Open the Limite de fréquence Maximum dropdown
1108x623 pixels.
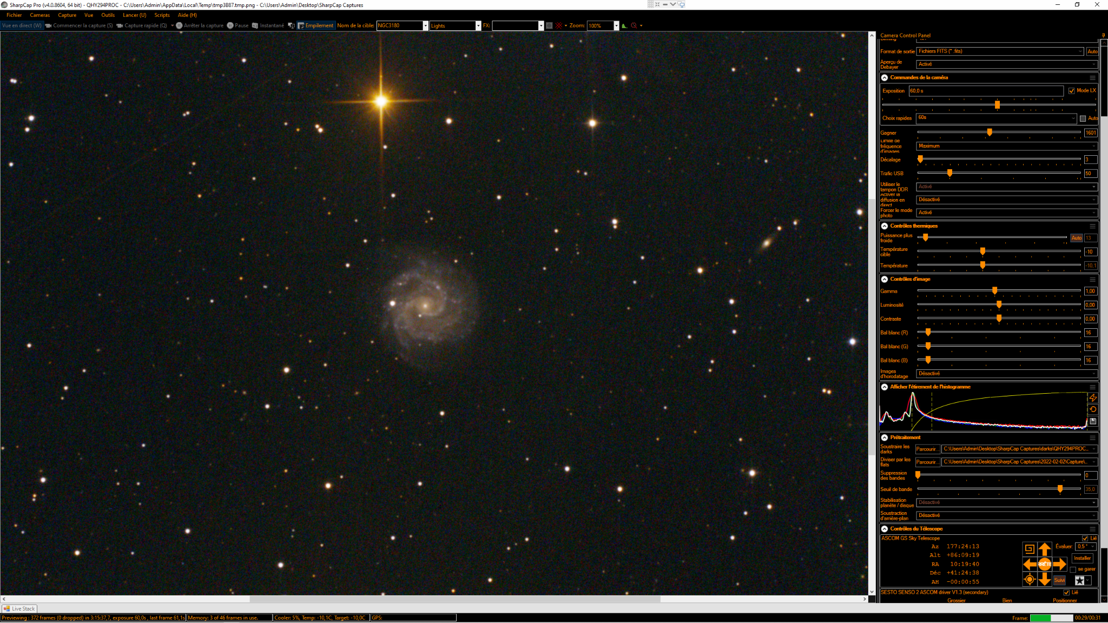pyautogui.click(x=1007, y=146)
